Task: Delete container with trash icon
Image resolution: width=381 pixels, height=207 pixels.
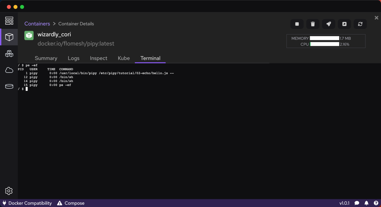Action: click(x=313, y=24)
